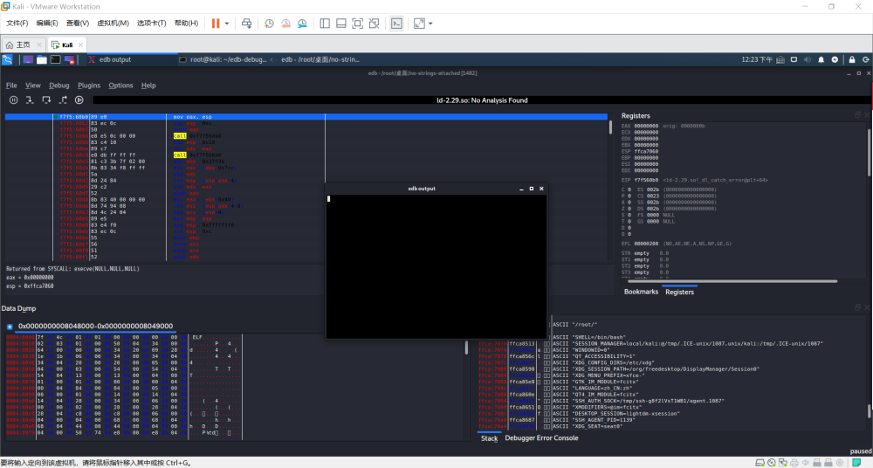Open dropdown arrow beside VMware pause button

(227, 24)
